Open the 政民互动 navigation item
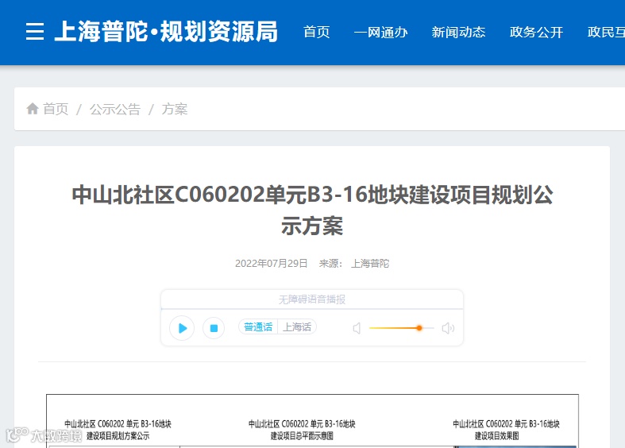 (606, 32)
